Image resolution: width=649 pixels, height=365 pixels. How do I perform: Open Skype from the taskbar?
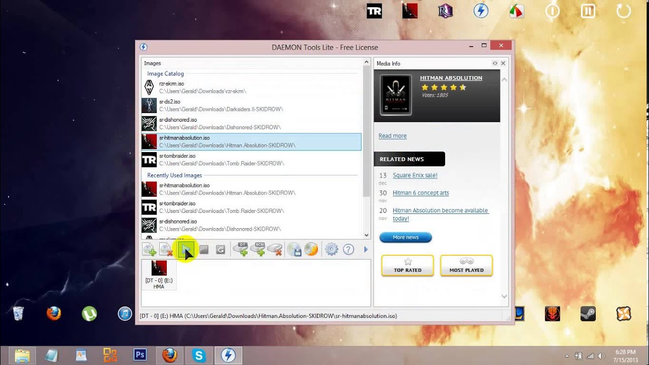(199, 355)
